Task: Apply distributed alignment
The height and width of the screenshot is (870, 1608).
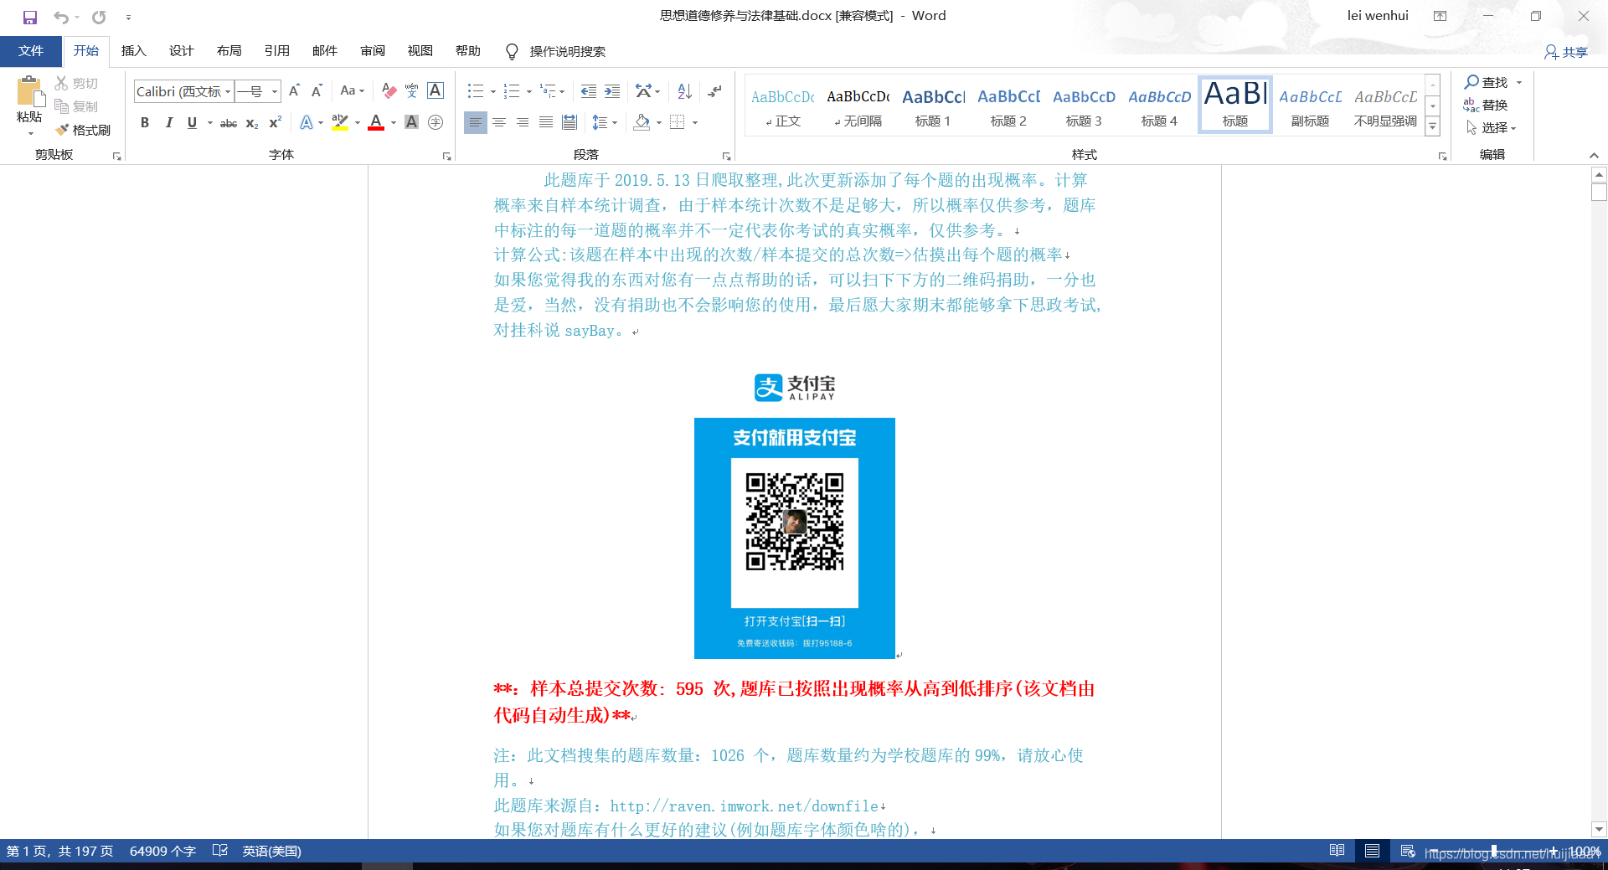Action: click(569, 123)
